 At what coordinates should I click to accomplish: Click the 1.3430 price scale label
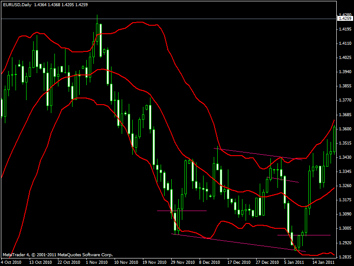(345, 157)
